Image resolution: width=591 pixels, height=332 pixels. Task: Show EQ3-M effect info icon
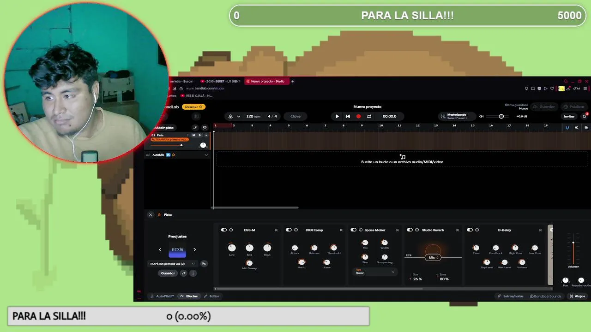tap(231, 230)
